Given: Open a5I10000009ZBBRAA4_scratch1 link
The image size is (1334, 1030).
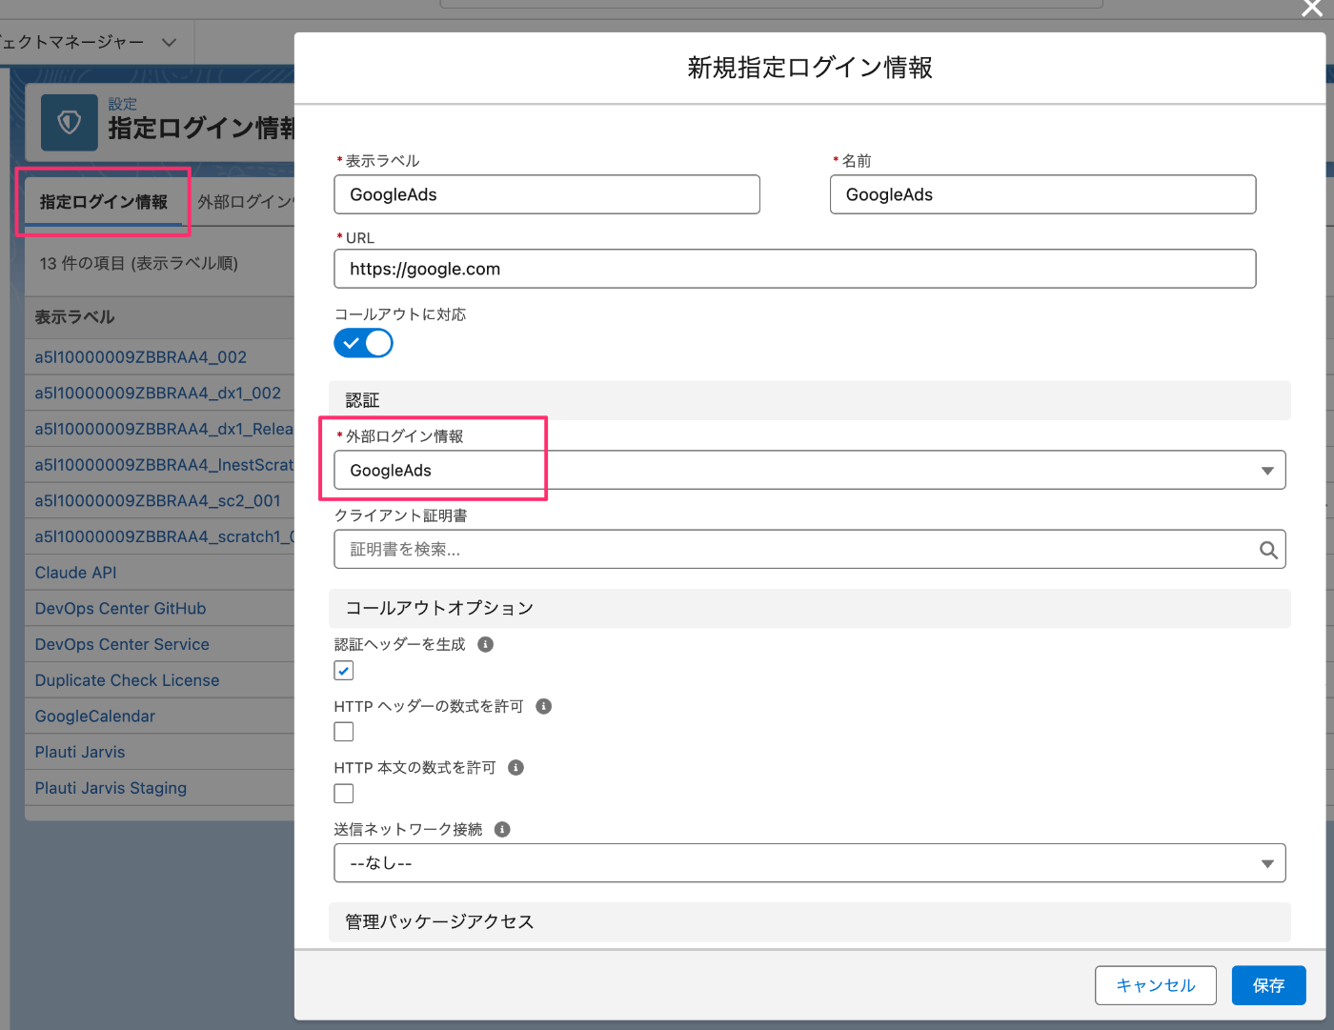Looking at the screenshot, I should click(x=164, y=536).
